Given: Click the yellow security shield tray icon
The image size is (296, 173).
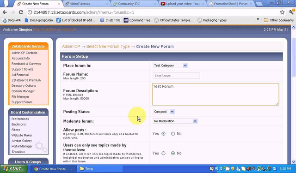Looking at the screenshot, I should pyautogui.click(x=233, y=169).
